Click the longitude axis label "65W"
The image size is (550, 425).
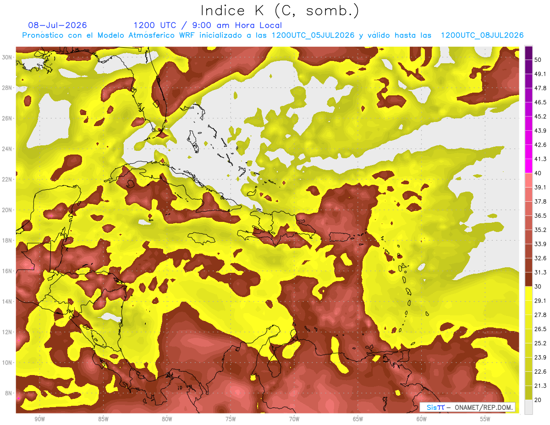pyautogui.click(x=358, y=419)
